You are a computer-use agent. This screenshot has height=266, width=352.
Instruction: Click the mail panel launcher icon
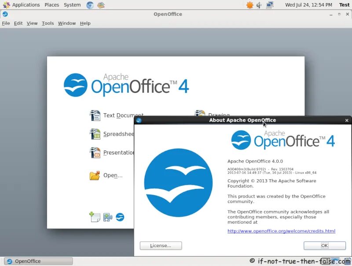(101, 5)
